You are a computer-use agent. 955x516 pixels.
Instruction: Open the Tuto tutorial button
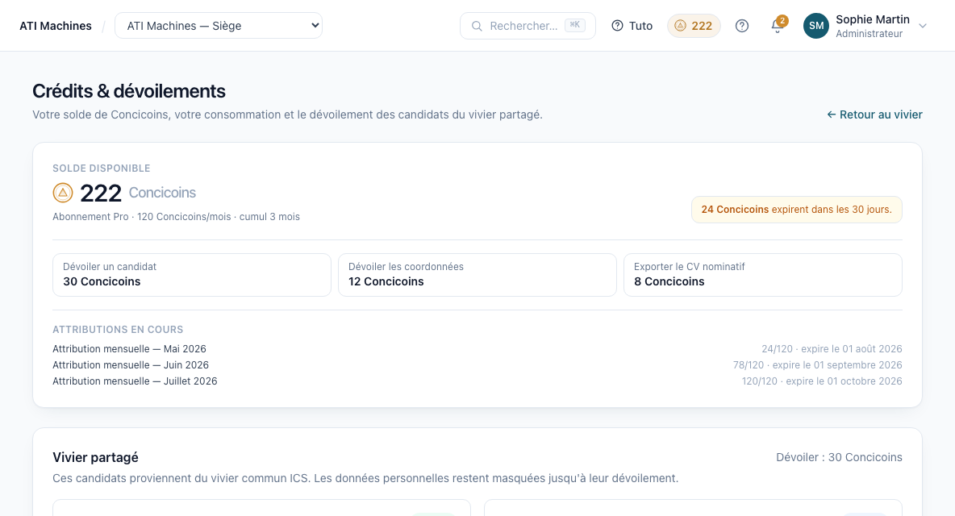coord(632,26)
